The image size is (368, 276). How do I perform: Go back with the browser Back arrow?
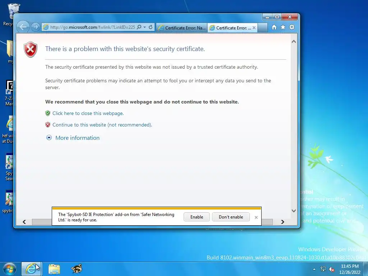click(23, 27)
